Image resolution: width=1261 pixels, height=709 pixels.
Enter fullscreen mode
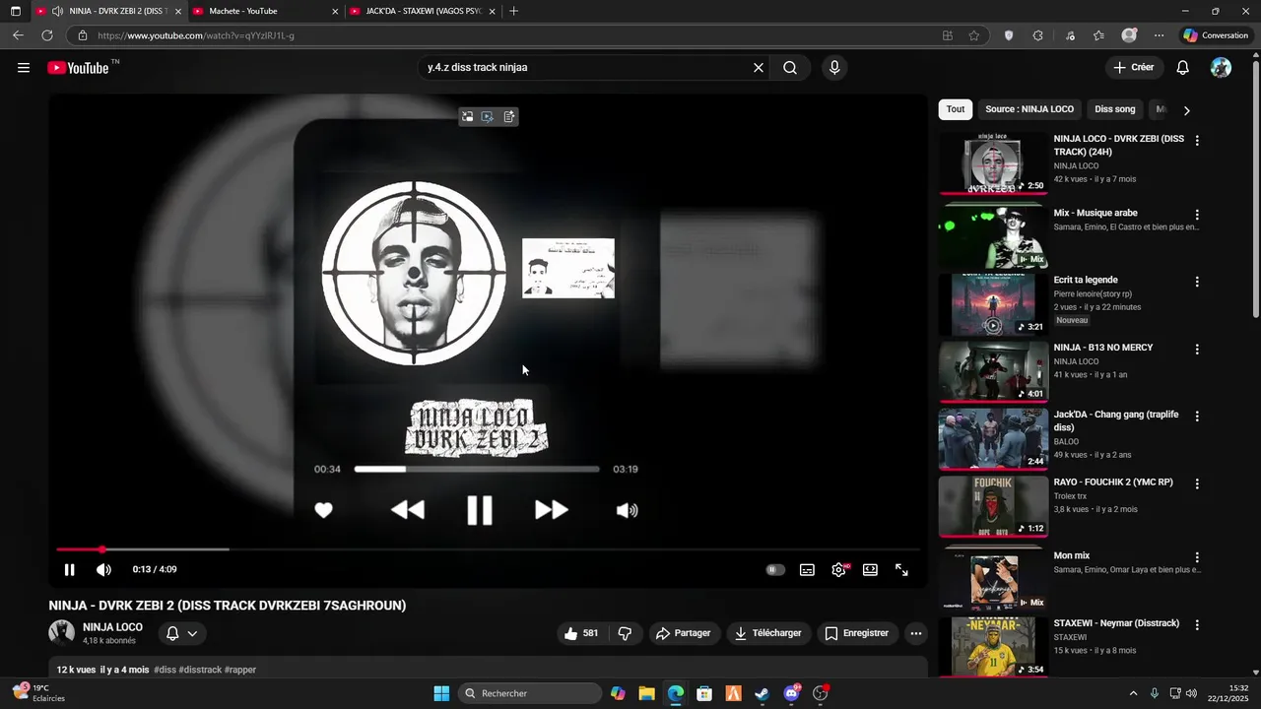tap(901, 570)
